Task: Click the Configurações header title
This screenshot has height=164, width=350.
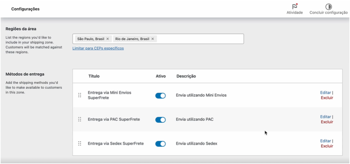Action: (x=25, y=9)
